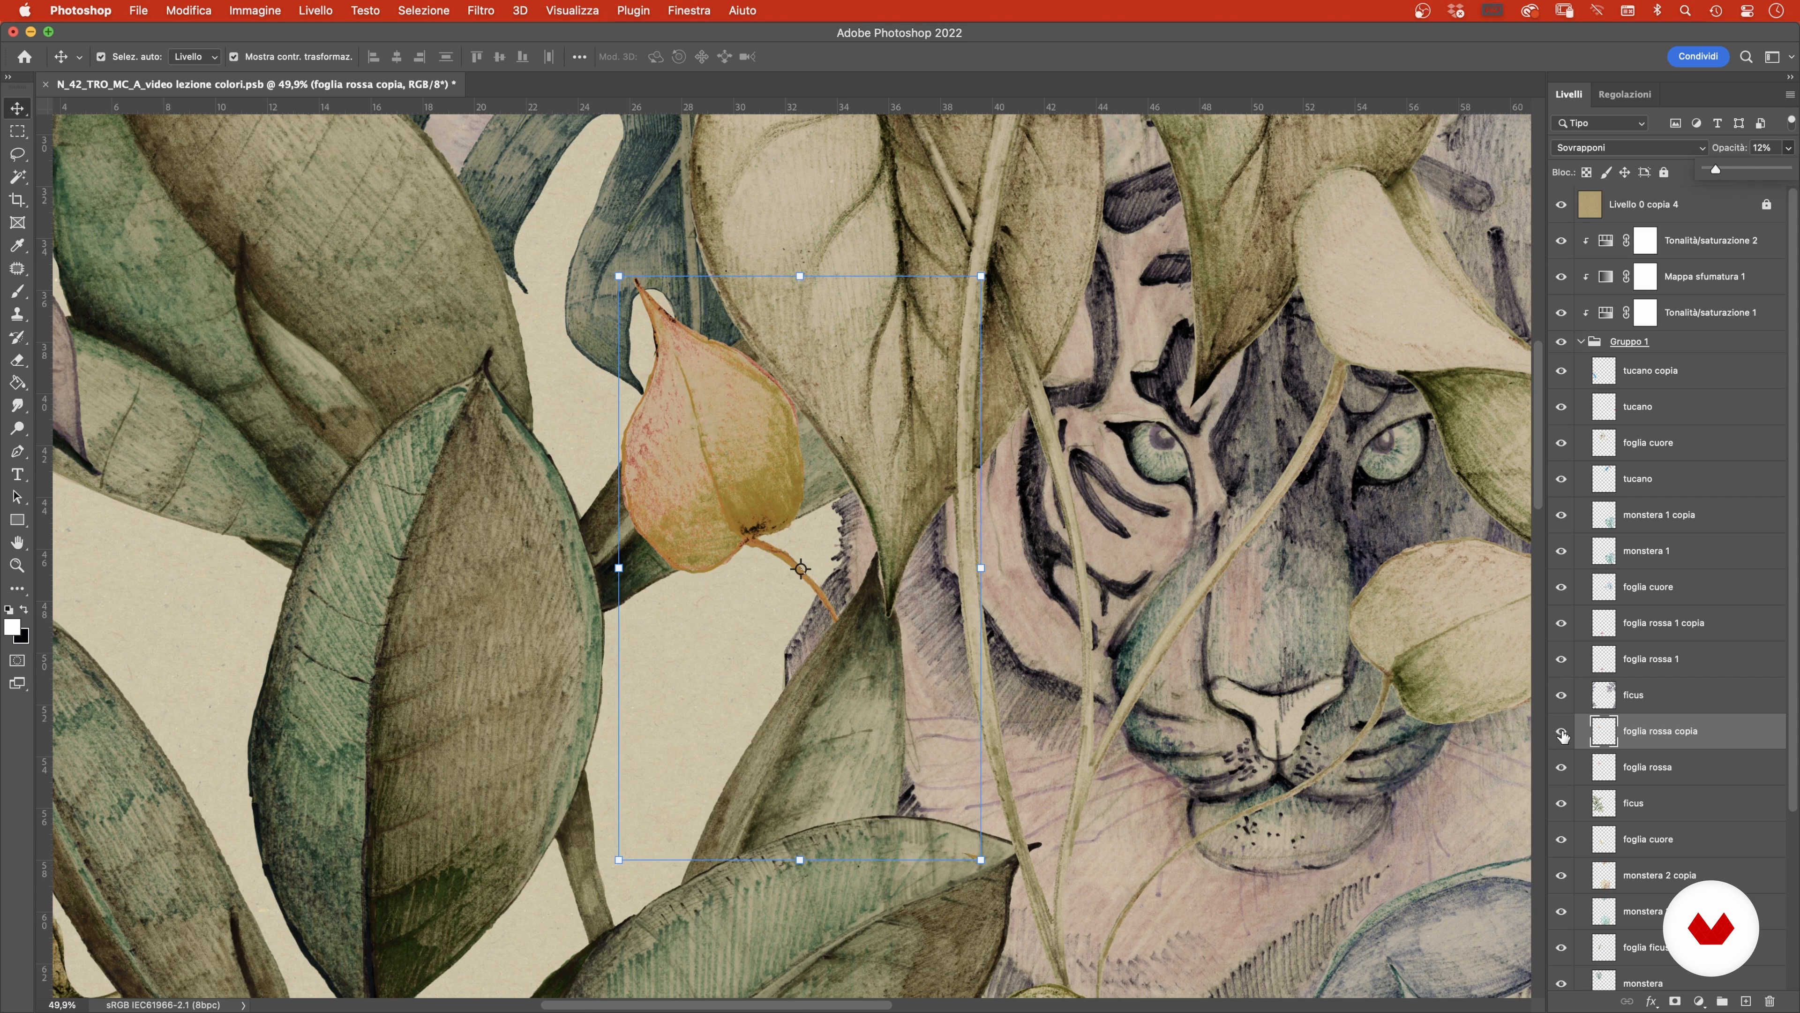Open the Livello auto-select dropdown
The width and height of the screenshot is (1800, 1013).
pos(195,57)
